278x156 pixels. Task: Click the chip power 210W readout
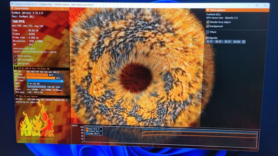29,92
